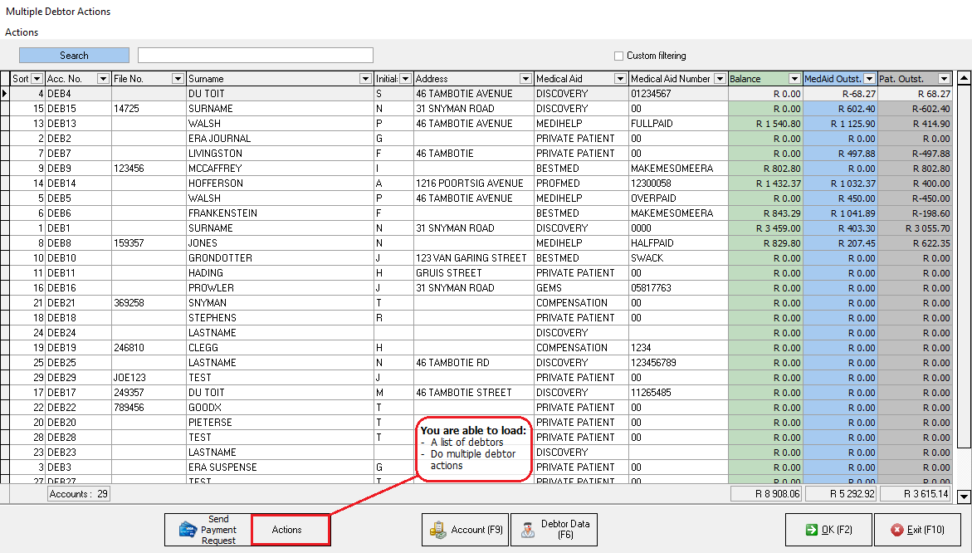Expand the Address column filter dropdown
972x553 pixels.
(x=525, y=79)
